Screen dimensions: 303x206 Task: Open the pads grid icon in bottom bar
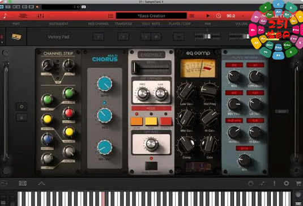23,183
